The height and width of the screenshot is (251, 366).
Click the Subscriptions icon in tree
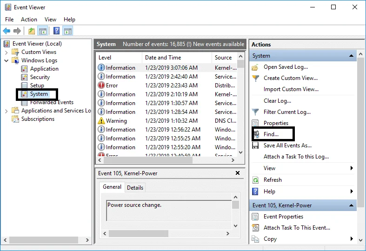click(x=15, y=119)
